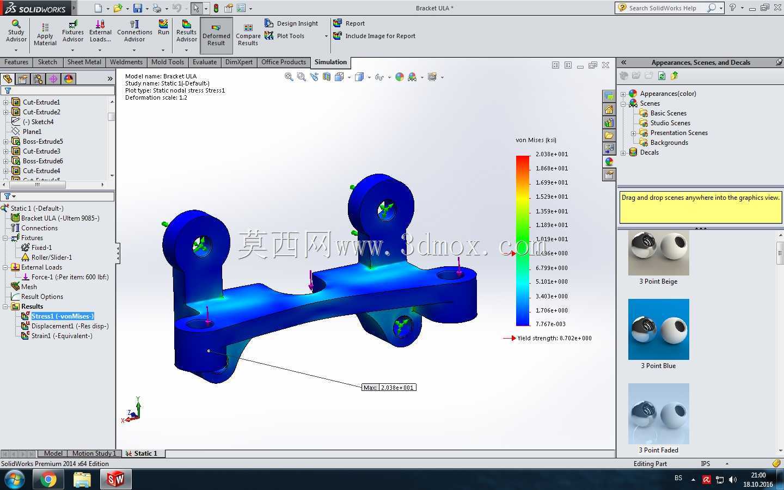Click the Rebuild traffic light icon
Viewport: 784px width, 490px height.
coord(216,8)
